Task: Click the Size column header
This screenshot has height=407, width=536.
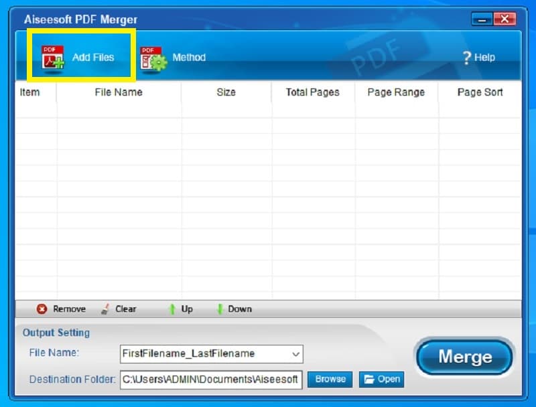Action: (226, 92)
